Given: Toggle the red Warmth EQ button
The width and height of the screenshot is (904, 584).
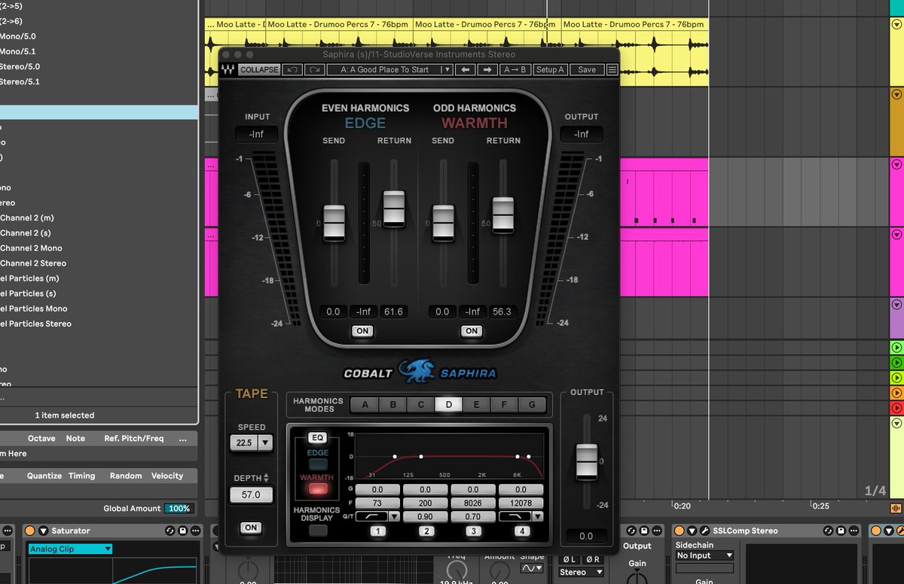Looking at the screenshot, I should coord(318,489).
